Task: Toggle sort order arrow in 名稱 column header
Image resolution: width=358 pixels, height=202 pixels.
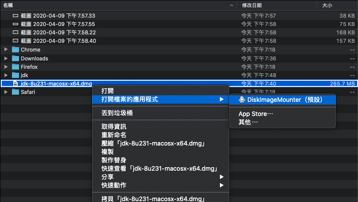Action: click(231, 5)
